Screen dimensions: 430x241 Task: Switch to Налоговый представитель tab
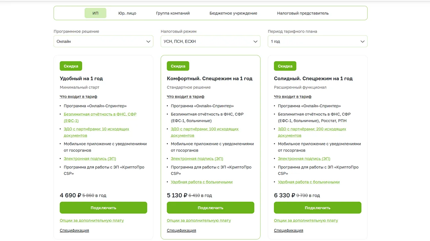[x=303, y=13]
